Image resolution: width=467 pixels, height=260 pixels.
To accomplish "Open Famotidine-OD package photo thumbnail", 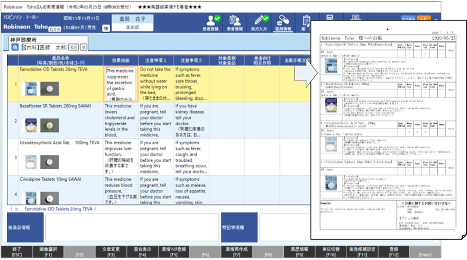I will click(x=31, y=88).
